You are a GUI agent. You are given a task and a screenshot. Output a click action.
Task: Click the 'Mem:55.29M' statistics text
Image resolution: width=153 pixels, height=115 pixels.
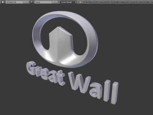pyautogui.click(x=144, y=2)
